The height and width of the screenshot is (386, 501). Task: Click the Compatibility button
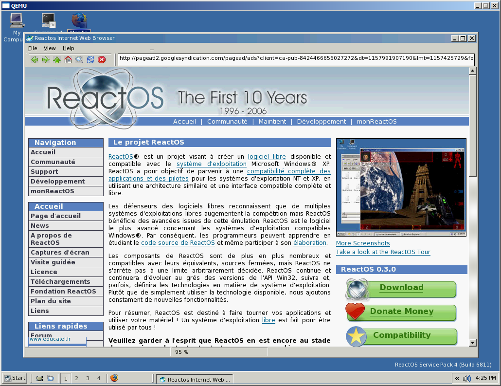(401, 336)
